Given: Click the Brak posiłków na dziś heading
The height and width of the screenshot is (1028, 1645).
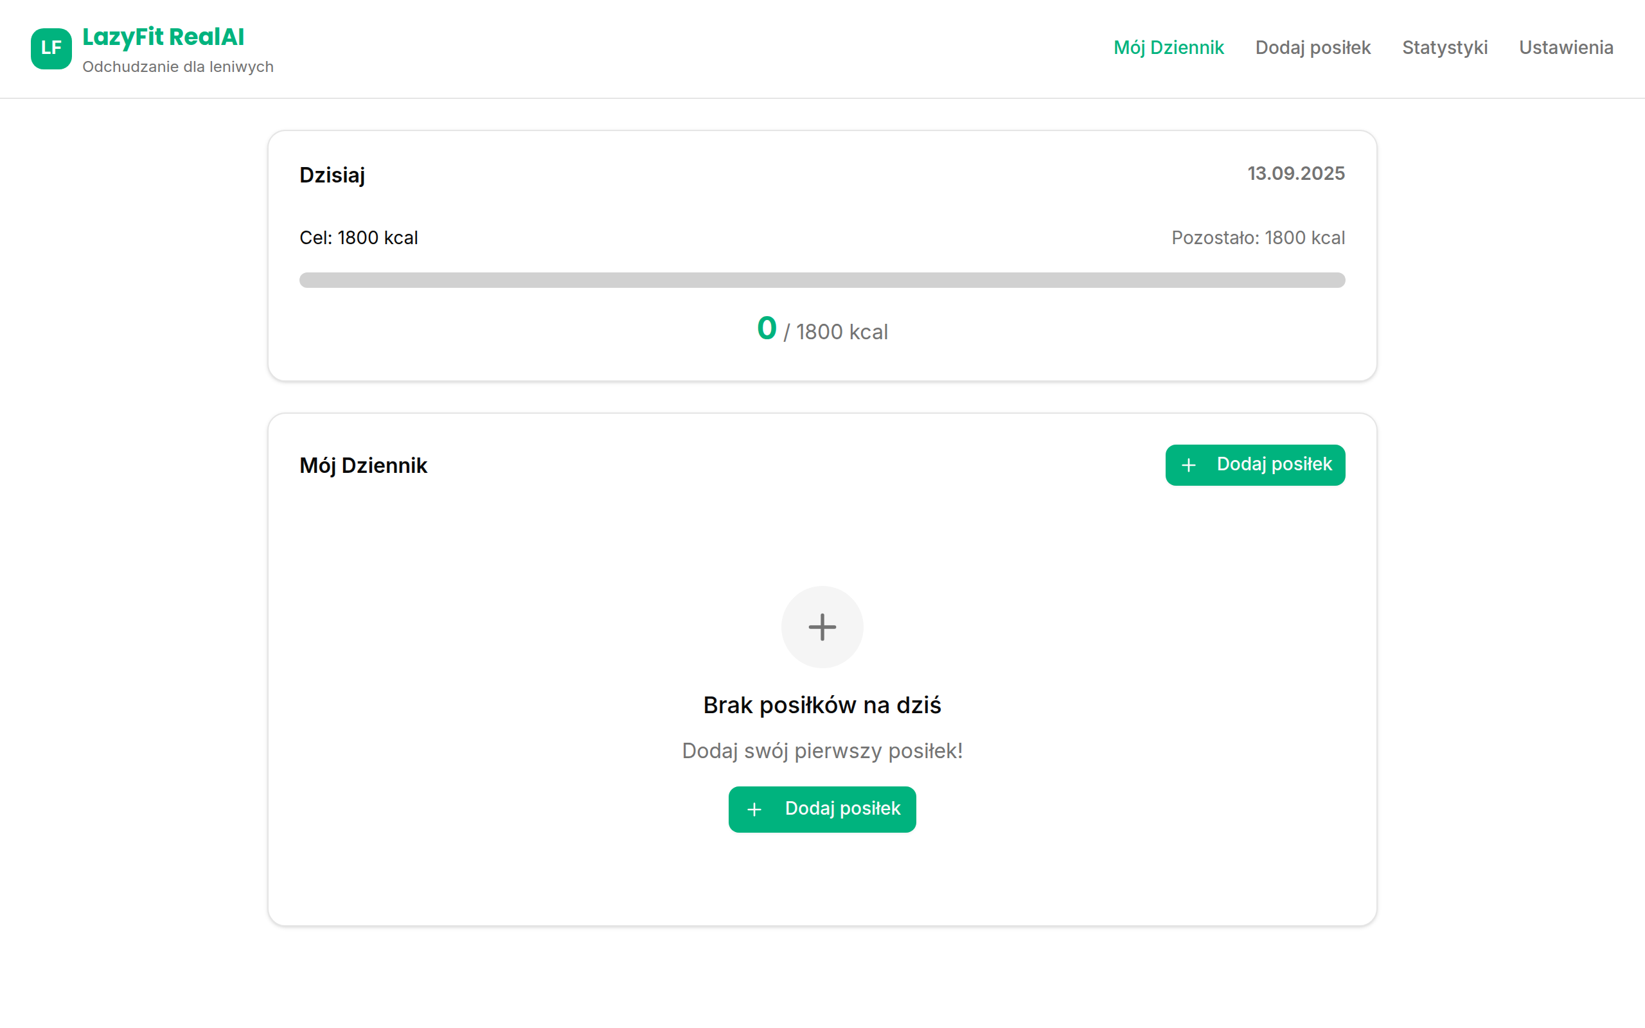Looking at the screenshot, I should pos(822,705).
